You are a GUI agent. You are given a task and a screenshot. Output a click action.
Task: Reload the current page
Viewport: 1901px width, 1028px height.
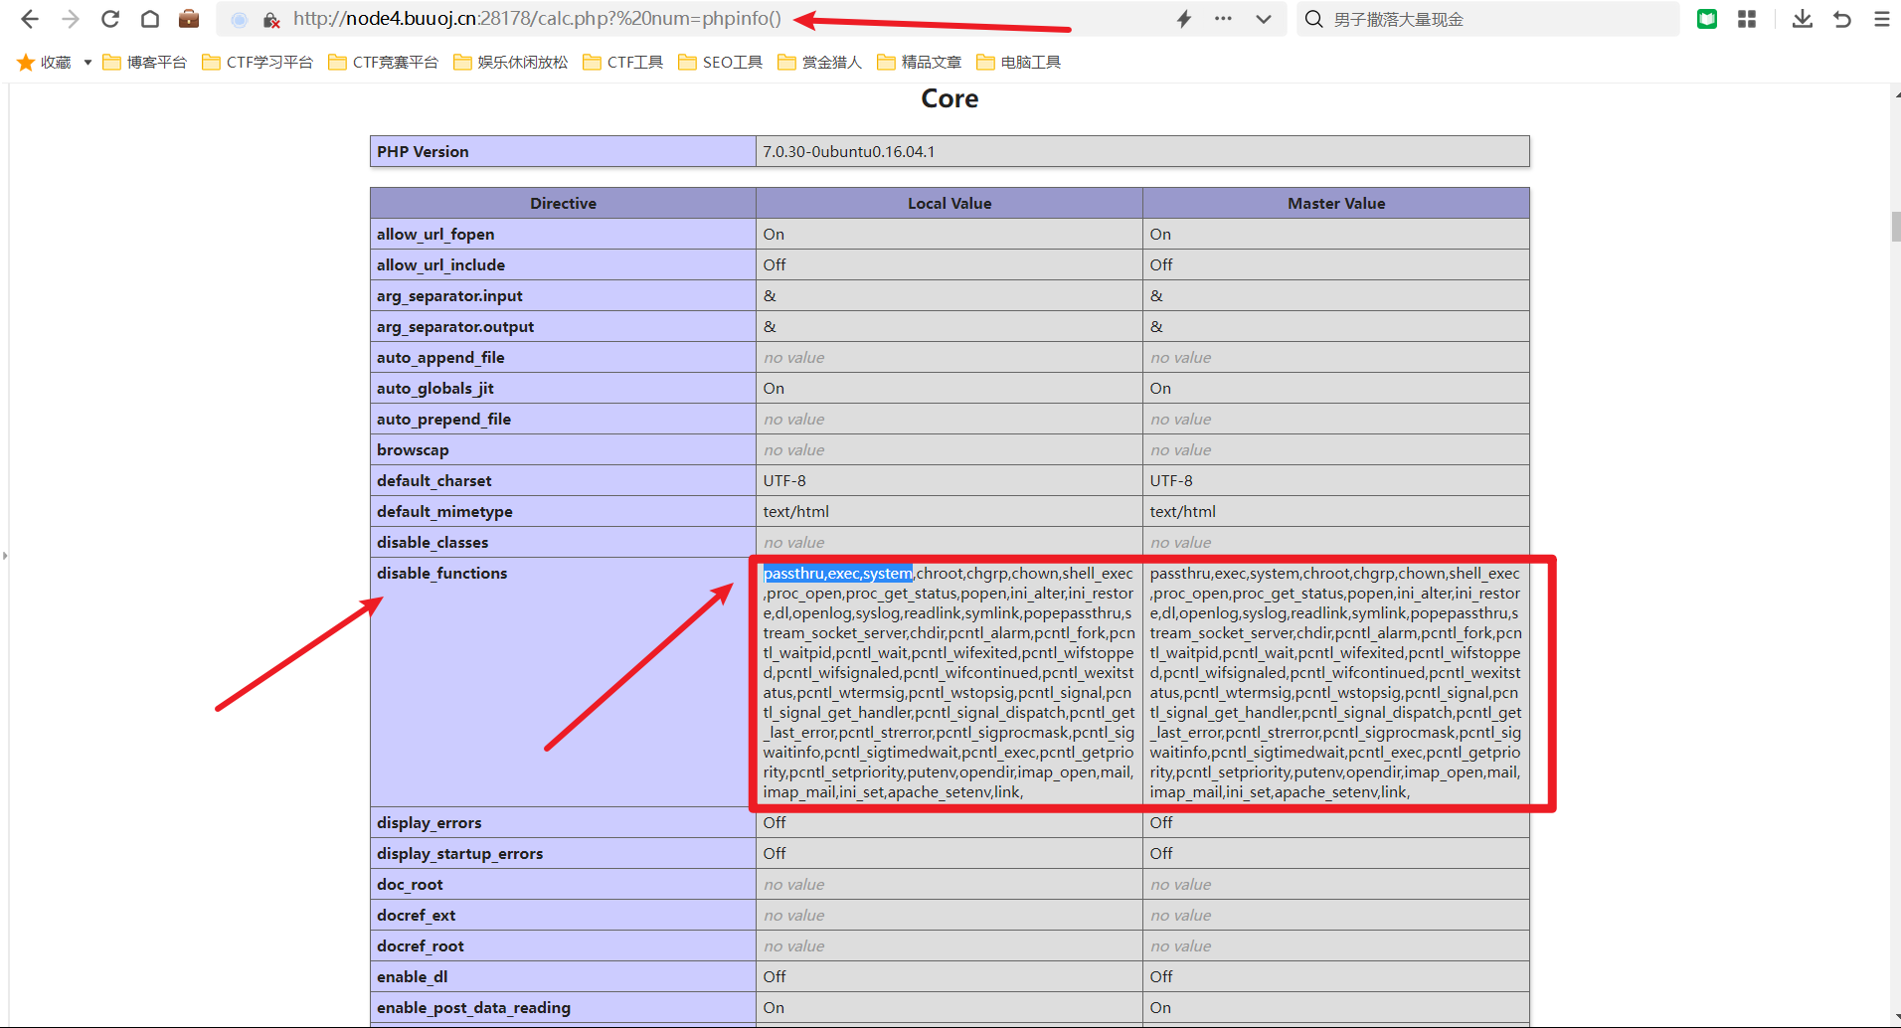[x=110, y=19]
